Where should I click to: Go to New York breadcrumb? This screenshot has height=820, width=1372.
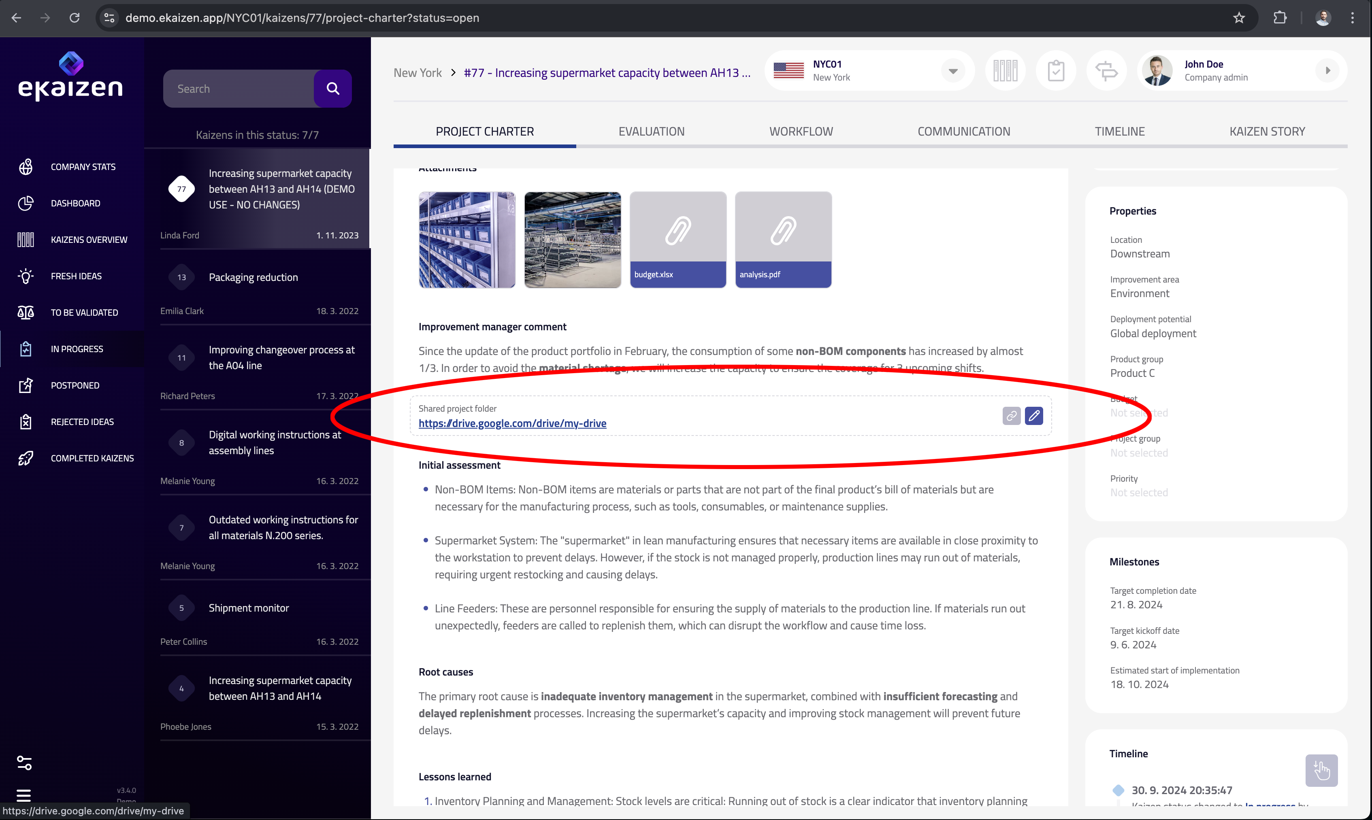(418, 73)
